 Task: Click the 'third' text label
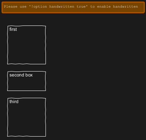[14, 102]
